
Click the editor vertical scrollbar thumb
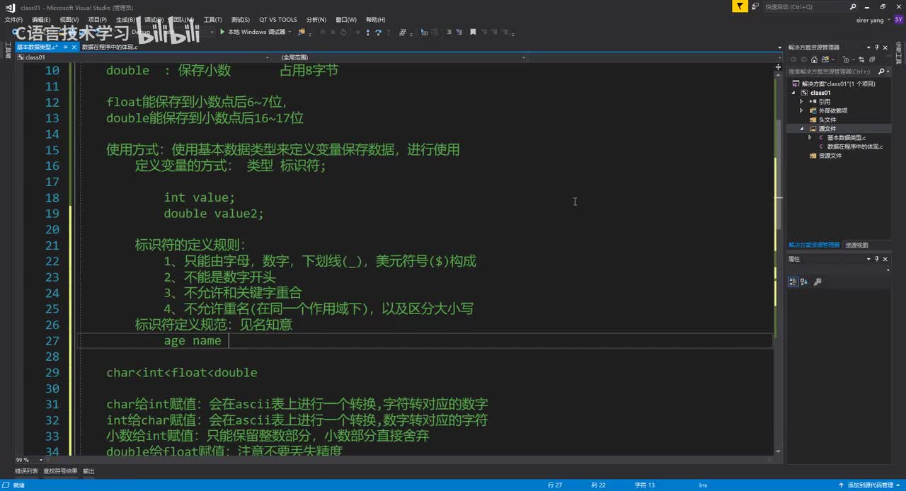(778, 174)
